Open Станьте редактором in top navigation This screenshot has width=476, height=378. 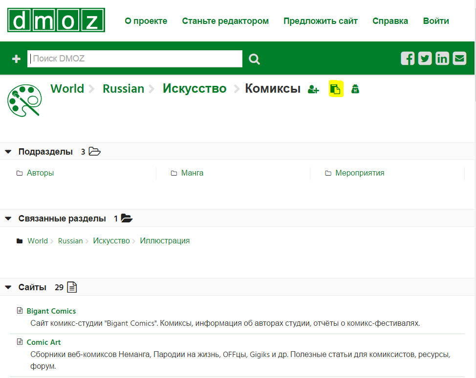coord(225,21)
